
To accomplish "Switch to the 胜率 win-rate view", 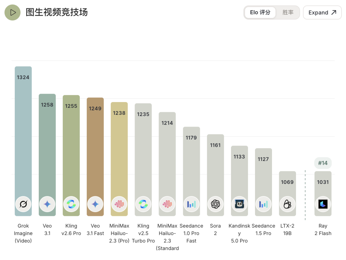I will tap(288, 12).
